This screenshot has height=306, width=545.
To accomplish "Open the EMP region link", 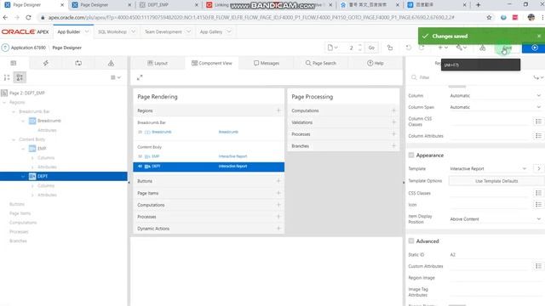I will [x=156, y=156].
